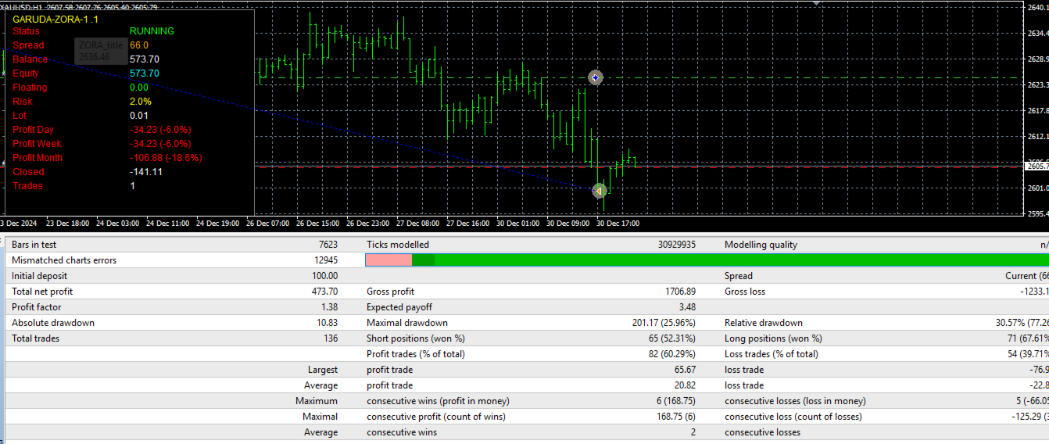Click the Bars in test value 7623
1049x444 pixels.
(327, 245)
